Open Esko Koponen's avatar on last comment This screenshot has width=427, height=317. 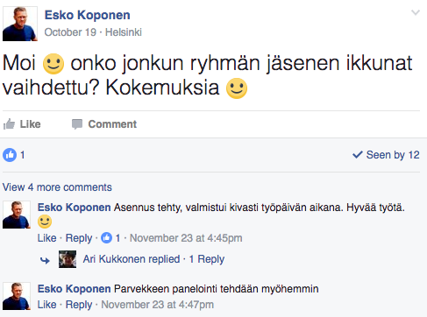click(17, 296)
